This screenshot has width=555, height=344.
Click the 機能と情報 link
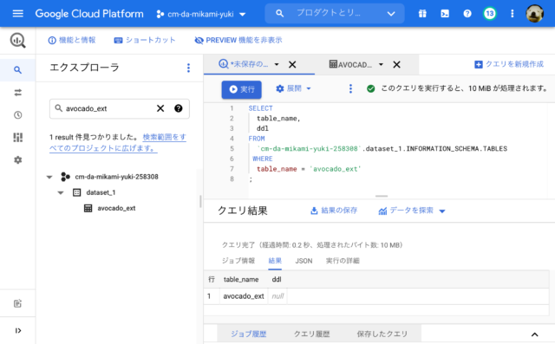[72, 41]
